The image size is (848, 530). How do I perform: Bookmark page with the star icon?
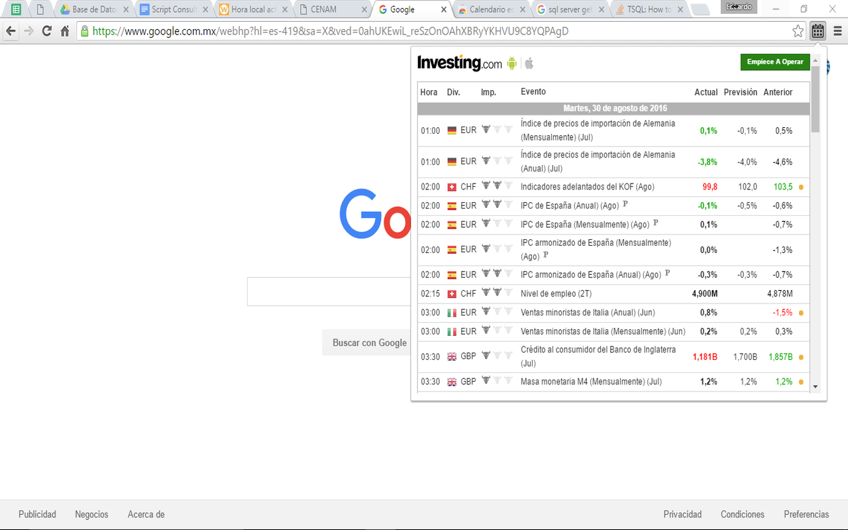(798, 31)
